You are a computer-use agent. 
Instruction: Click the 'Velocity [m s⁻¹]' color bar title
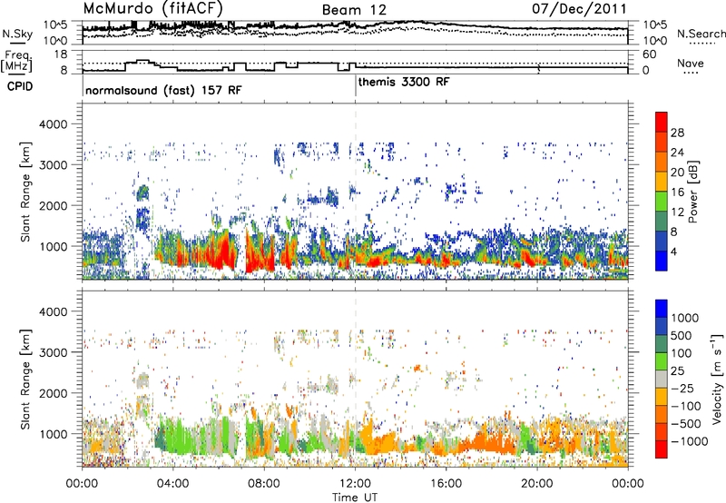(x=717, y=379)
